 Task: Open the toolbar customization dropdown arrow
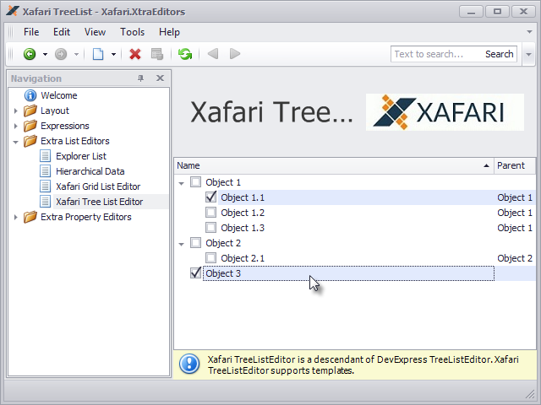528,54
